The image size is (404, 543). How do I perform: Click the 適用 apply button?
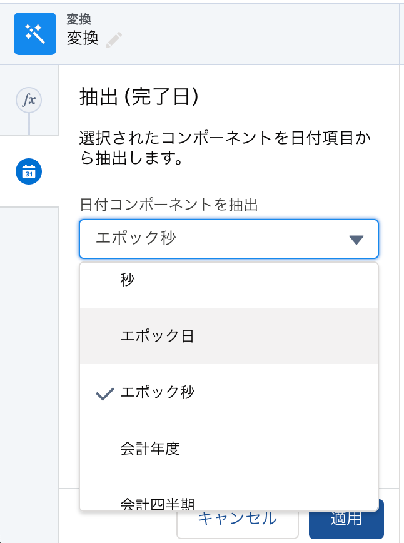pyautogui.click(x=346, y=519)
